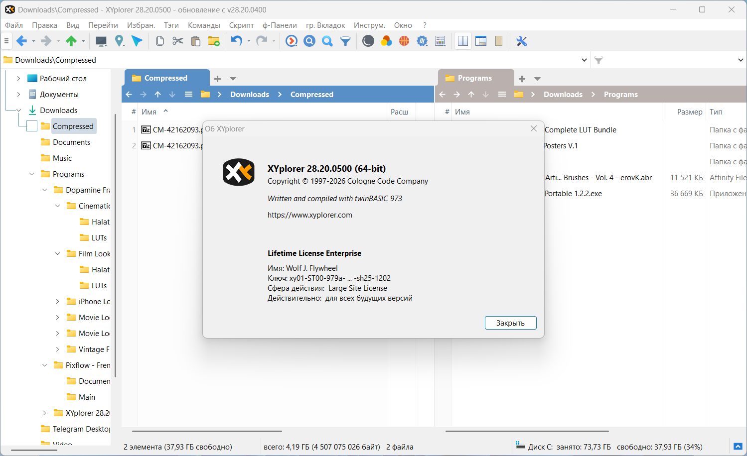Copy selected items with toolbar icon

[x=160, y=41]
